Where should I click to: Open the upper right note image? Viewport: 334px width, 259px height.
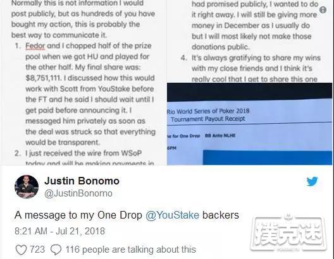[x=250, y=41]
